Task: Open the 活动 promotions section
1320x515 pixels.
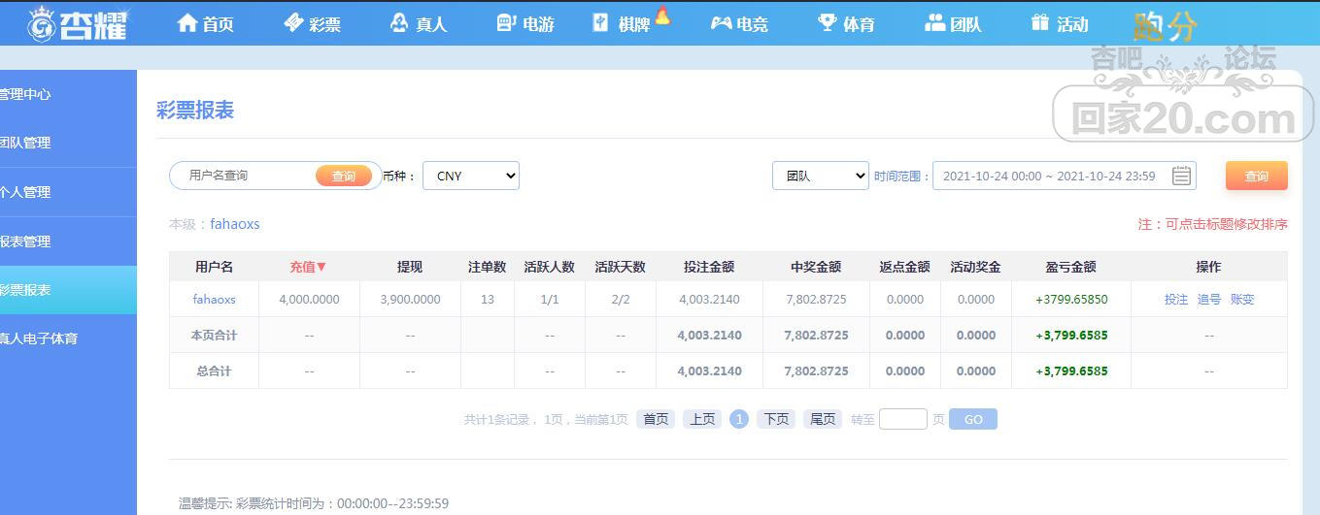Action: pos(1060,23)
